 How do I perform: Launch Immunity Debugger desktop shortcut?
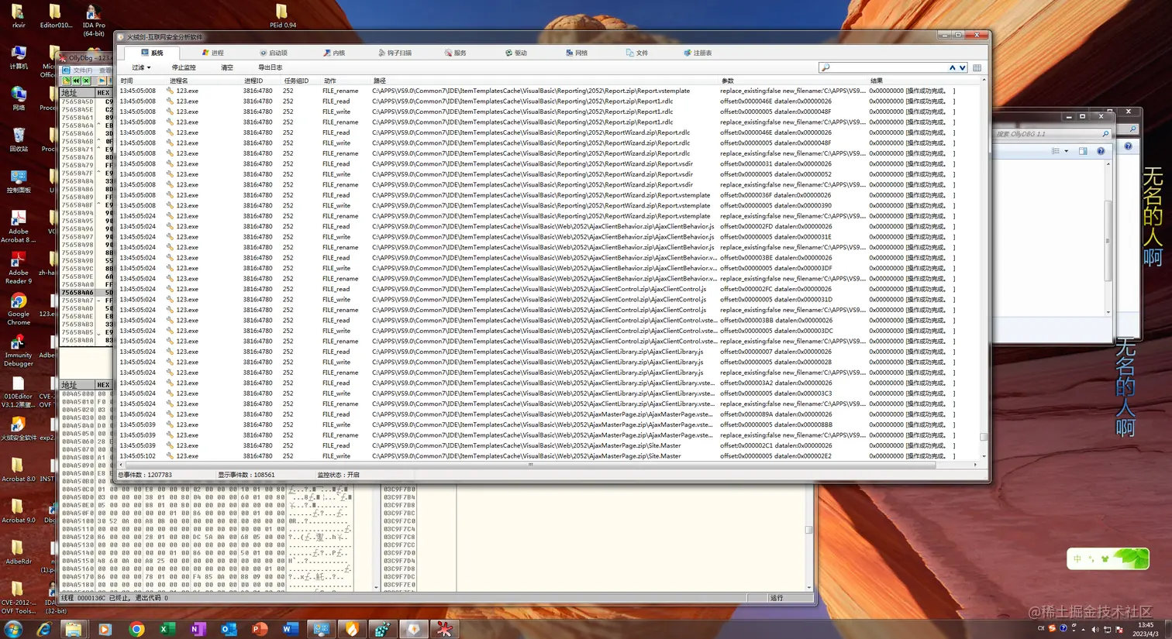(x=19, y=350)
